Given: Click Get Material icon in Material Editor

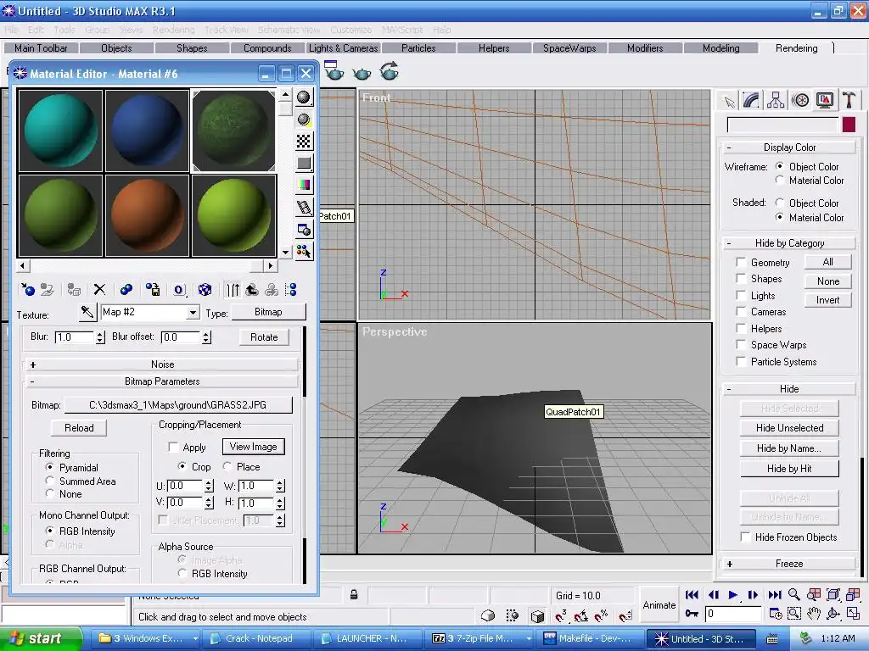Looking at the screenshot, I should click(x=28, y=290).
